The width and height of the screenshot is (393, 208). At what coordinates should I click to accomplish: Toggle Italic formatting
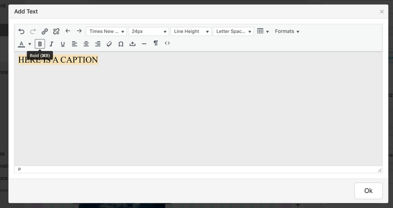point(51,44)
